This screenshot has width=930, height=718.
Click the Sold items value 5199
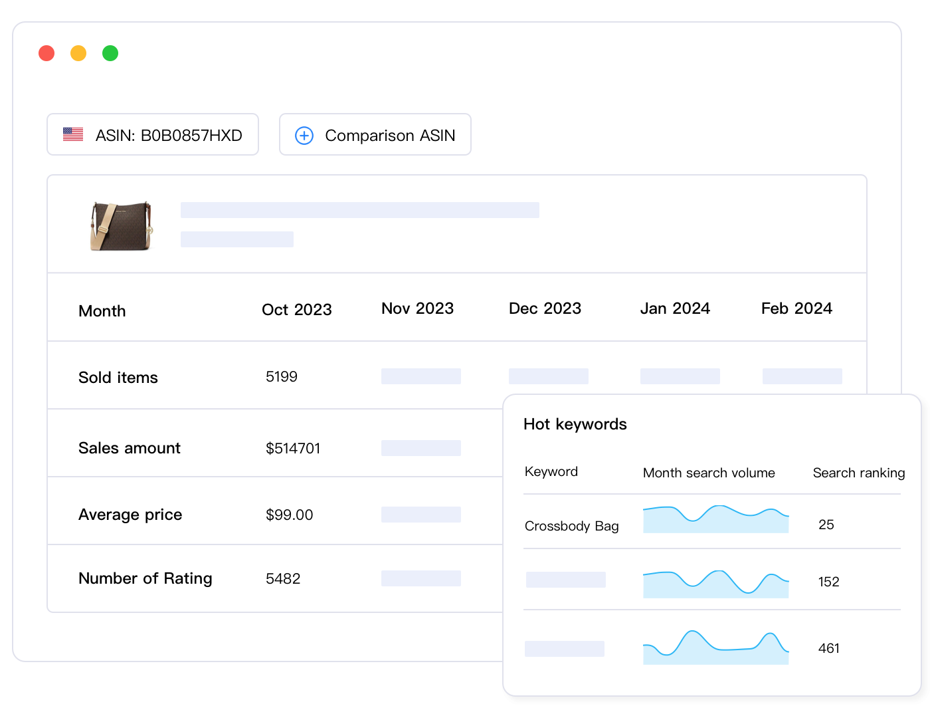click(x=282, y=377)
